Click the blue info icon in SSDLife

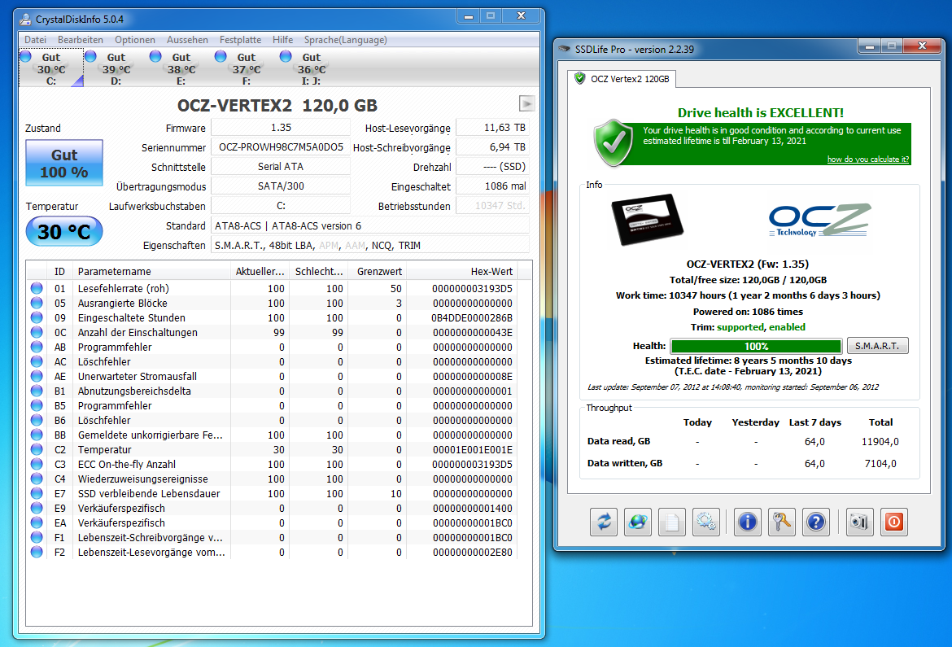click(x=748, y=522)
